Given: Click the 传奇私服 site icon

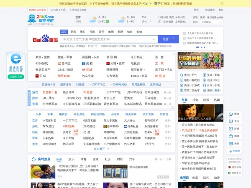Looking at the screenshot, I should (125, 127).
